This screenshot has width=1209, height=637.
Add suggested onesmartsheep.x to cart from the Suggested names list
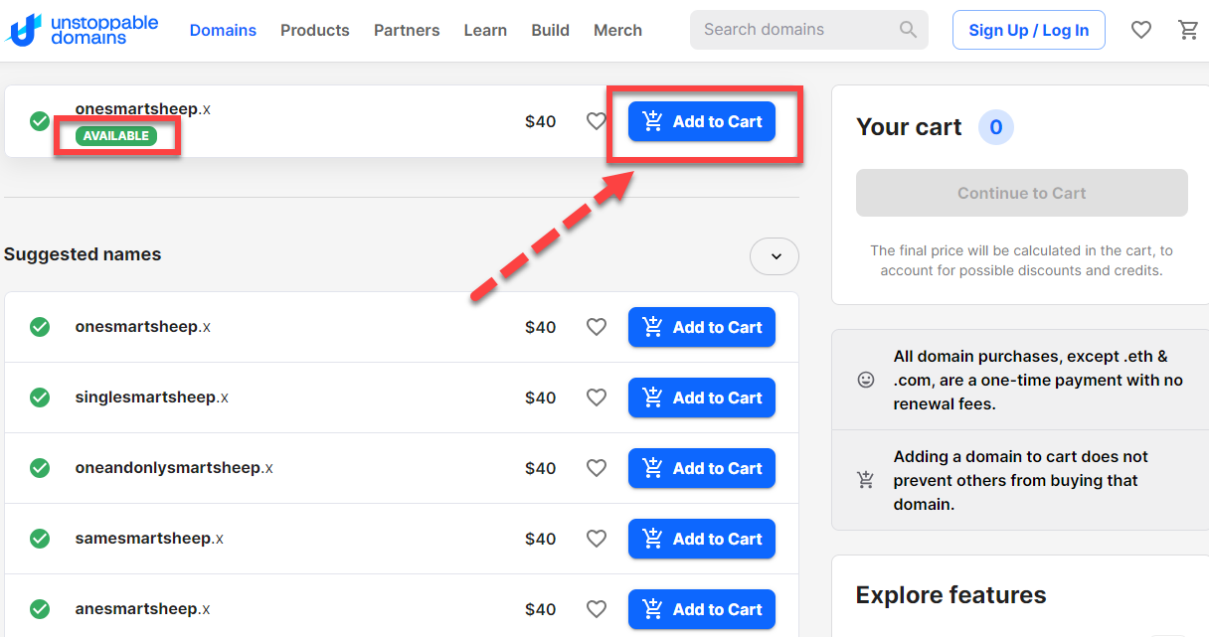point(702,327)
